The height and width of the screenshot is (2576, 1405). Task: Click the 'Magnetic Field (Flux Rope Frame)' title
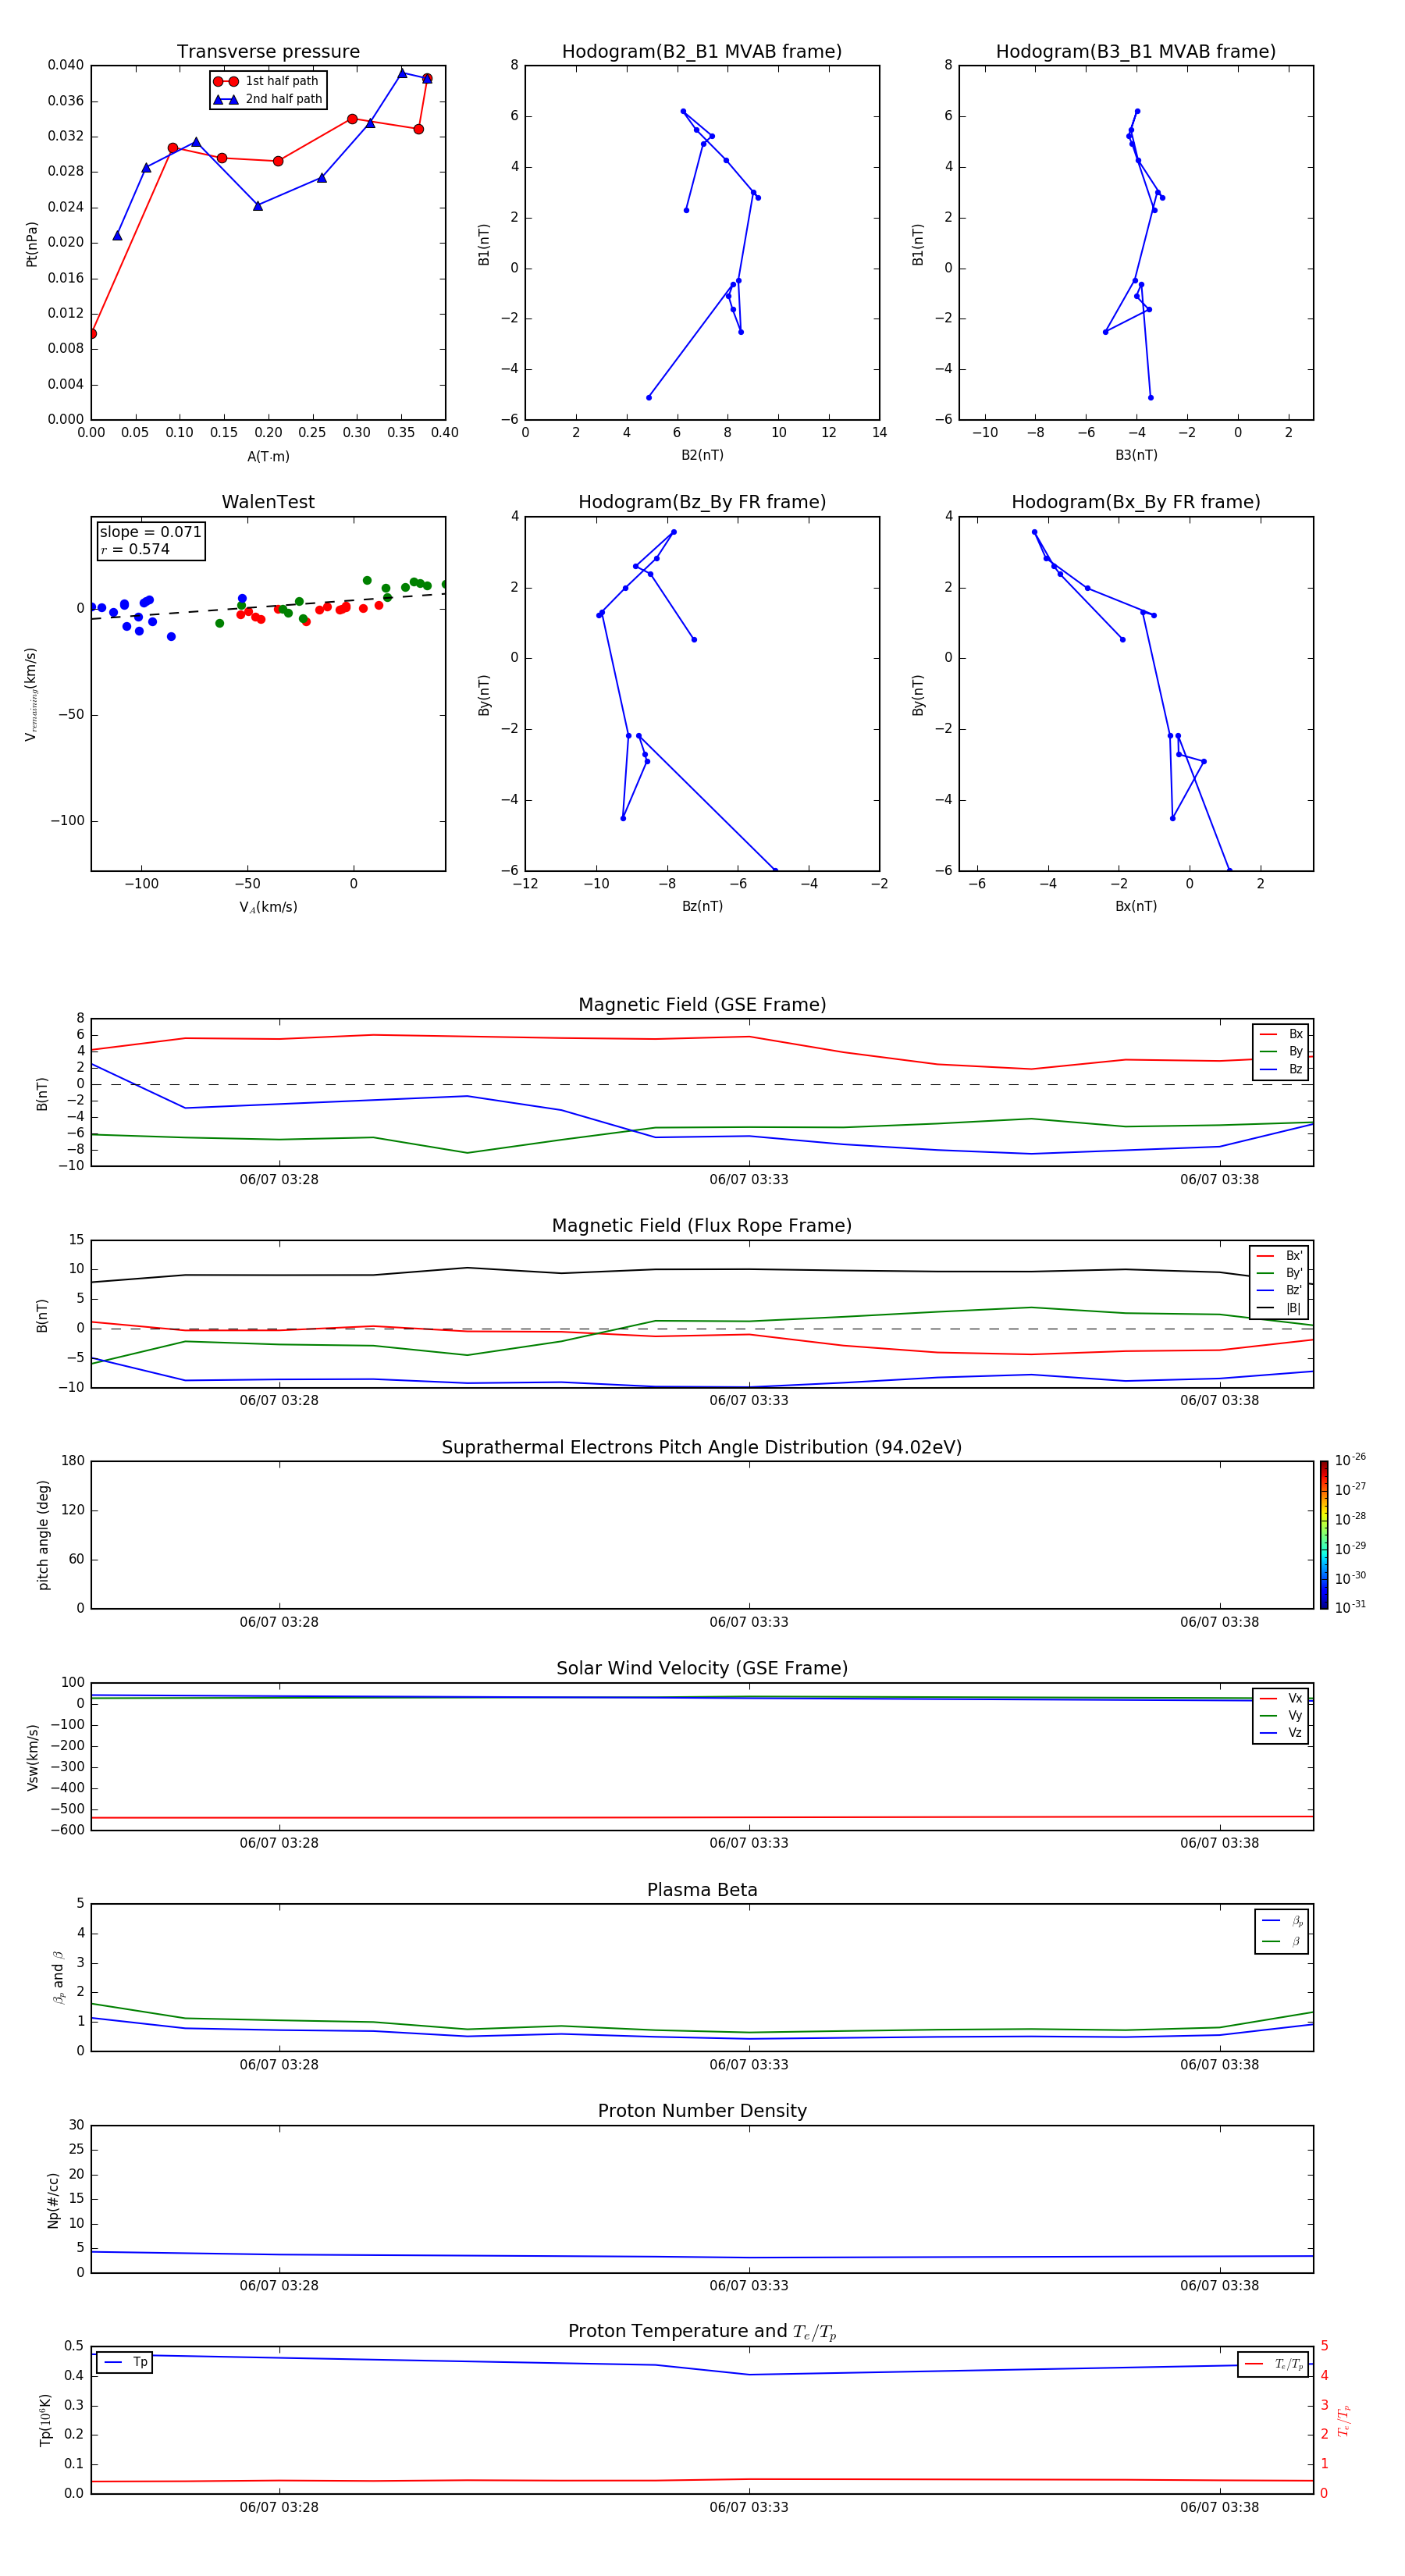(x=702, y=1226)
